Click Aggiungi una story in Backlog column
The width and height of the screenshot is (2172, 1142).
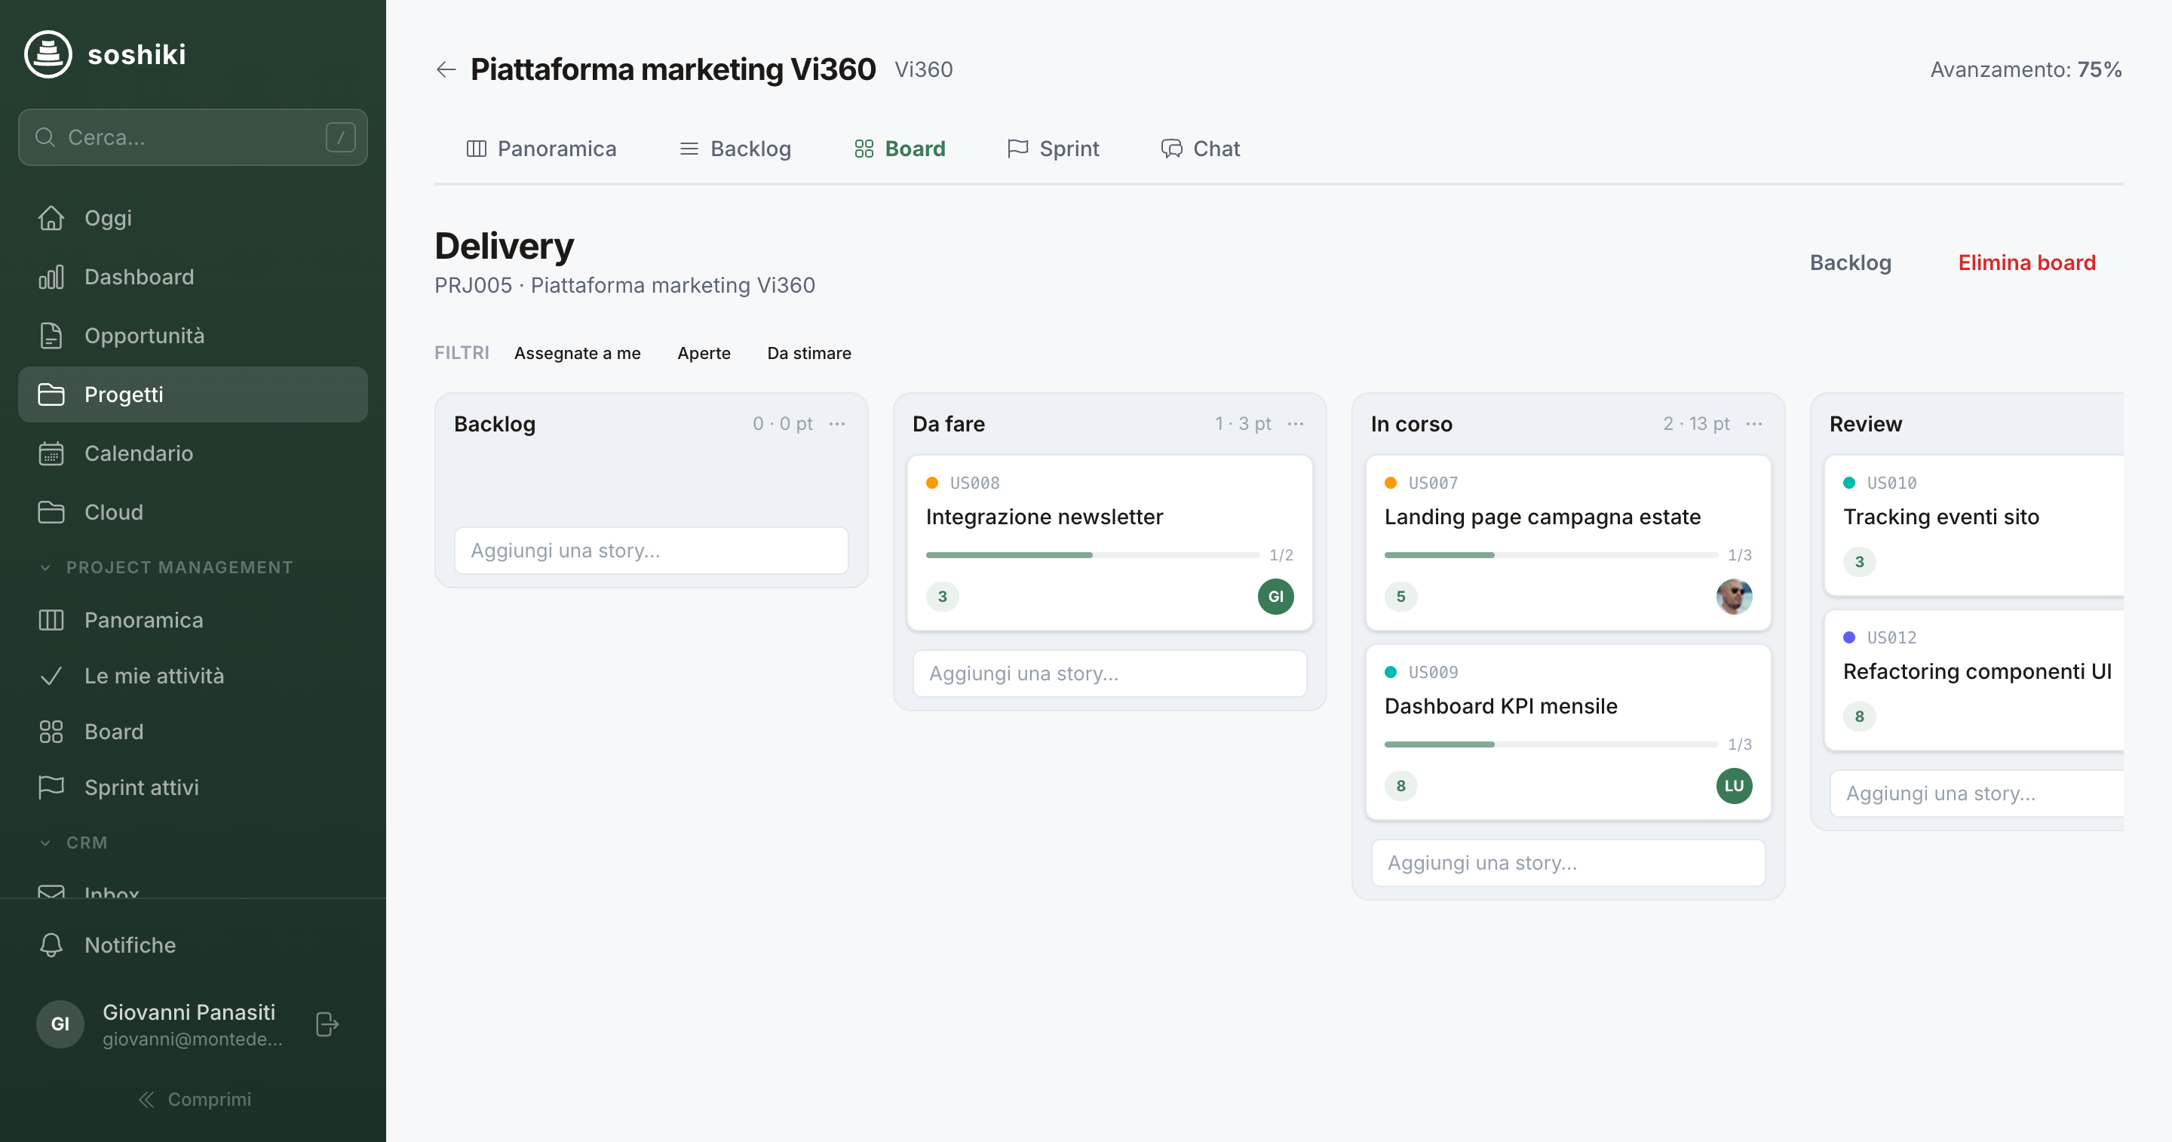coord(651,551)
